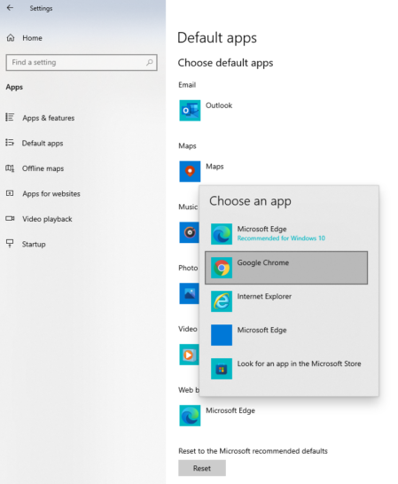Viewport: 398px width, 484px height.
Task: Click the Internet Explorer logo icon
Action: [222, 301]
